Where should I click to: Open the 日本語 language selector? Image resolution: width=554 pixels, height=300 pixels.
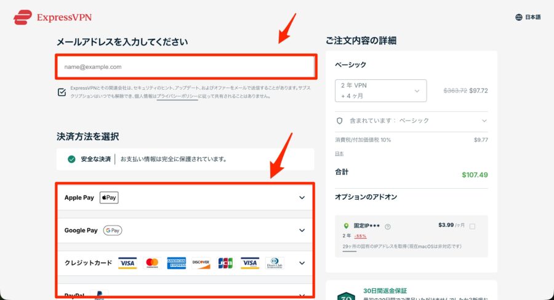point(528,17)
